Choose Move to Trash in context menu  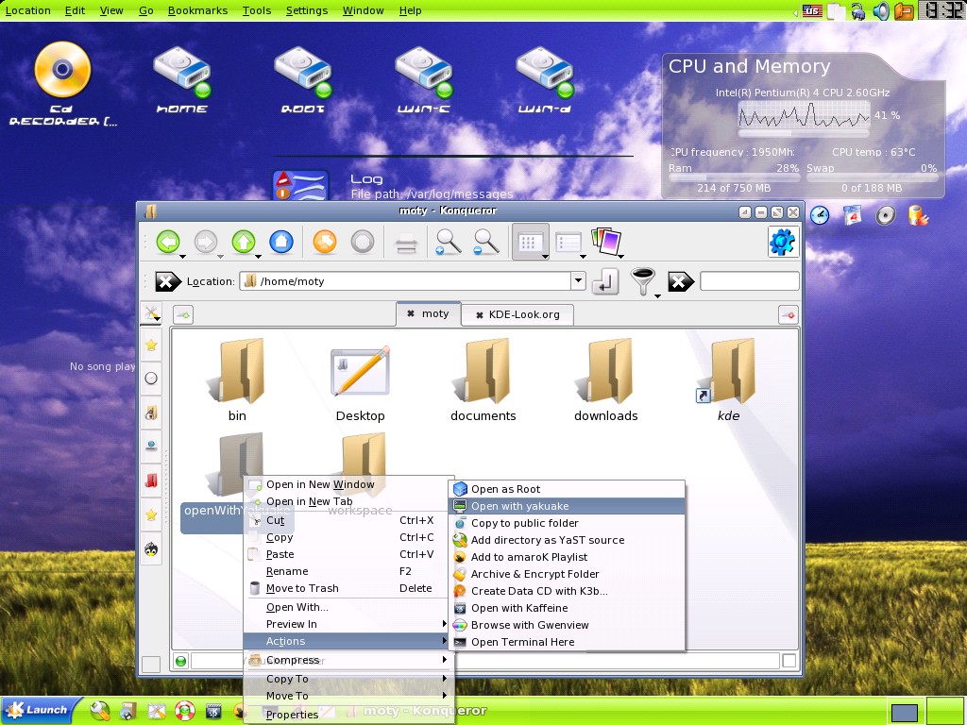coord(348,588)
